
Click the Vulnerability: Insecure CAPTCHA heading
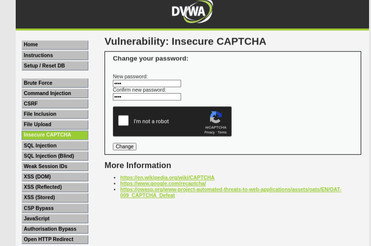(185, 41)
